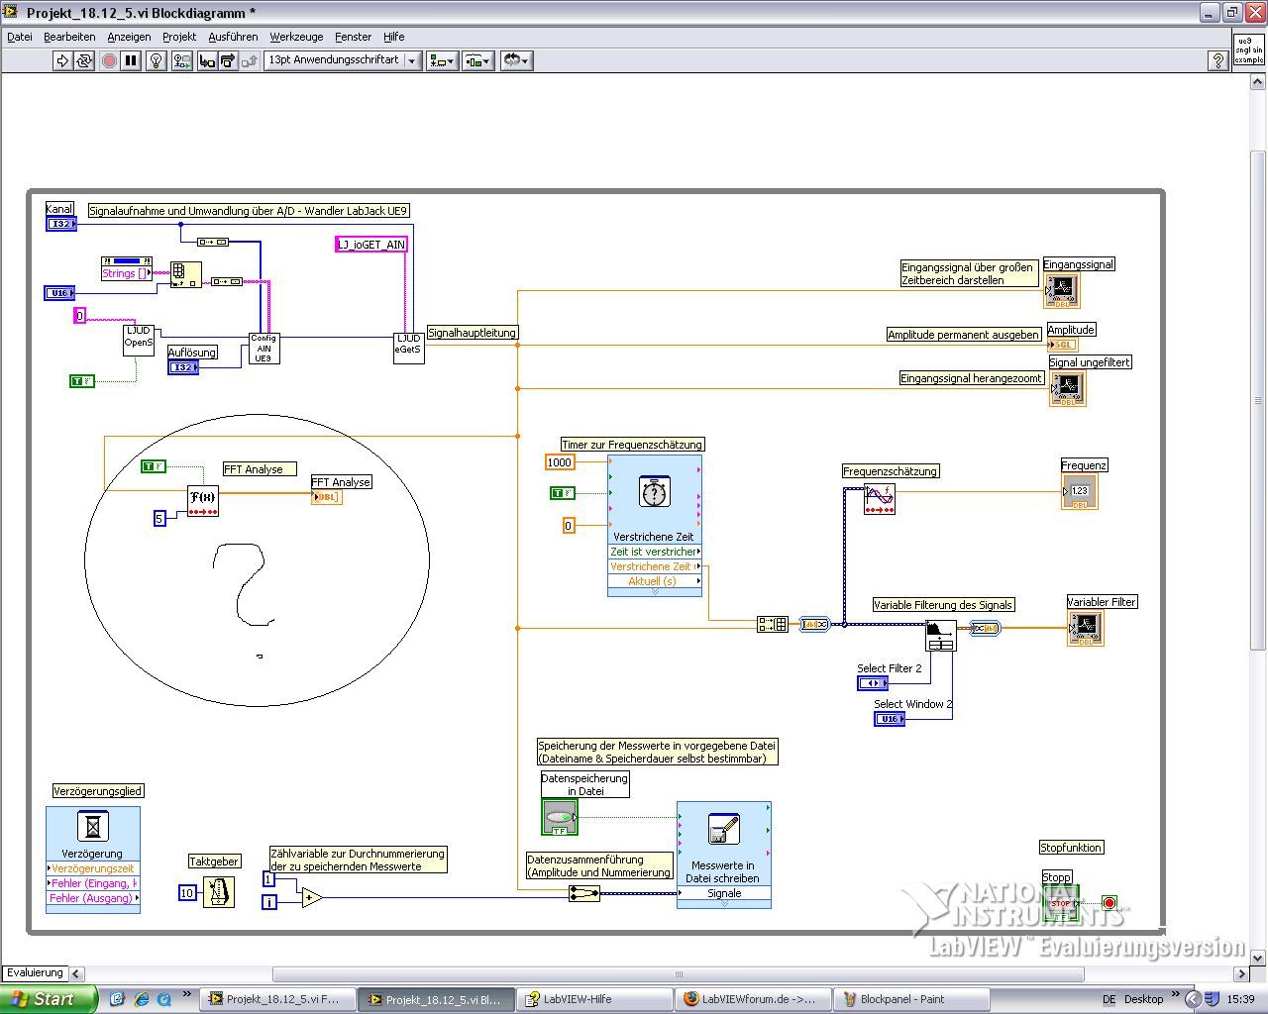Viewport: 1268px width, 1014px height.
Task: Click the Windows Start button
Action: [x=48, y=999]
